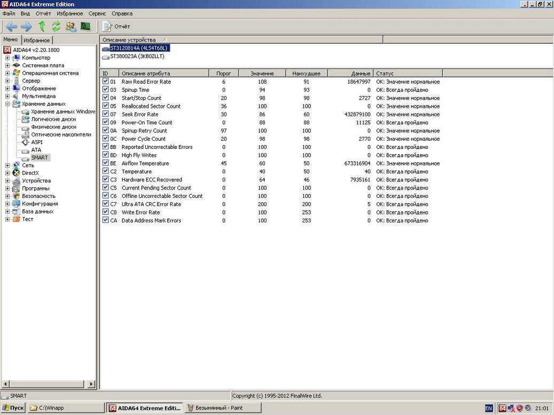The image size is (554, 415).
Task: Expand the Программы branch
Action: click(7, 188)
